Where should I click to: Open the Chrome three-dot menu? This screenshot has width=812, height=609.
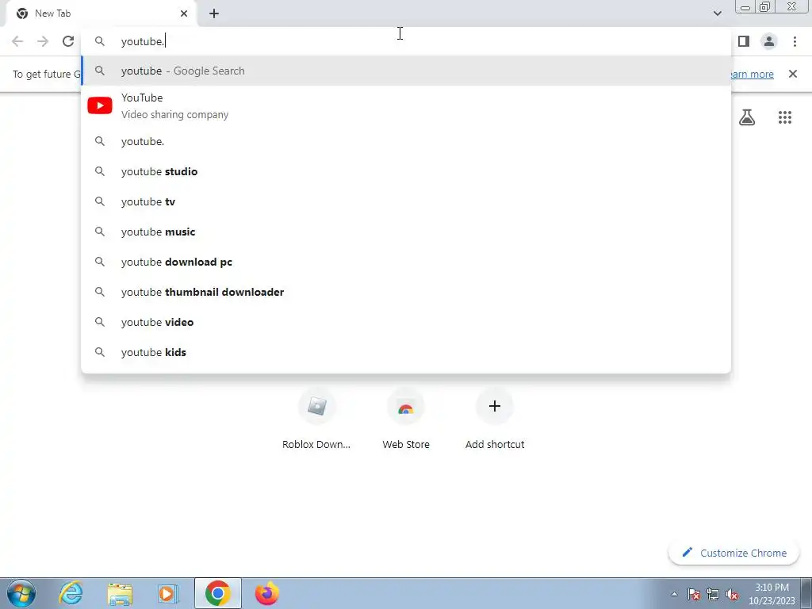tap(795, 41)
